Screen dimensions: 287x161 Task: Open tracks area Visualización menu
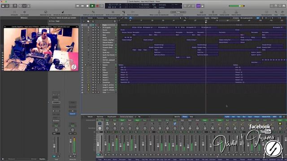click(112, 18)
